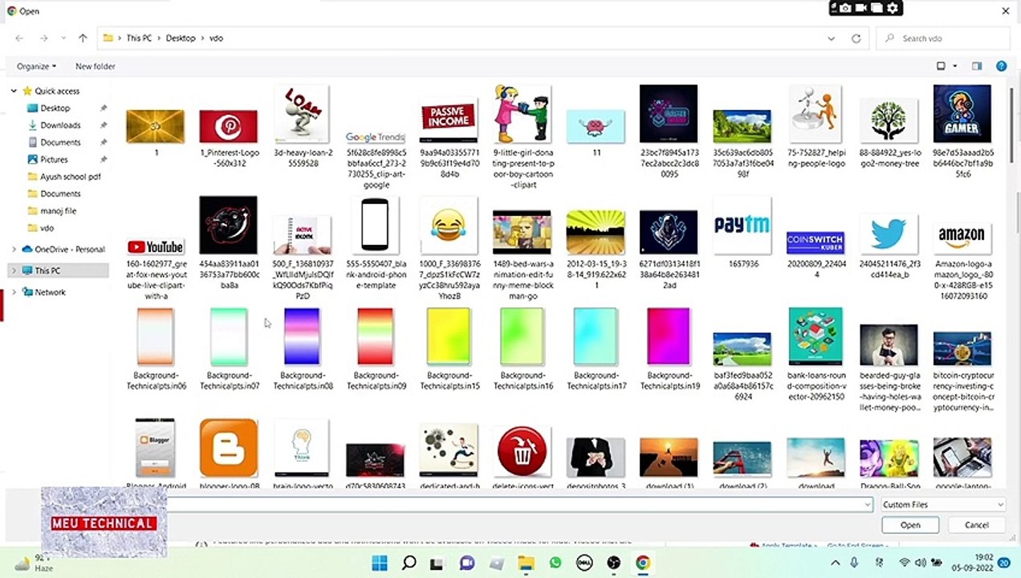Screen dimensions: 1021x578
Task: Open the Help question mark icon
Action: coord(1001,66)
